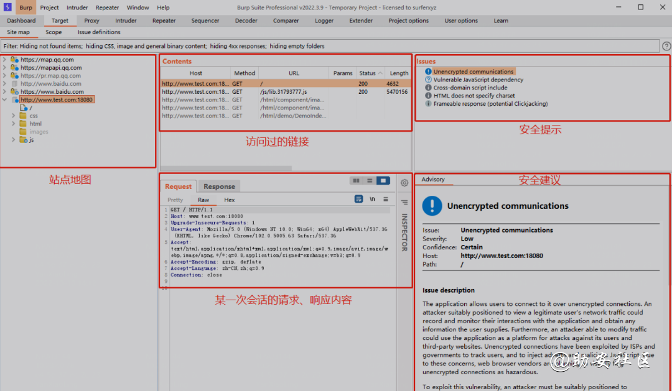Image resolution: width=672 pixels, height=391 pixels.
Task: Click the HTML charset issue info icon
Action: [428, 96]
